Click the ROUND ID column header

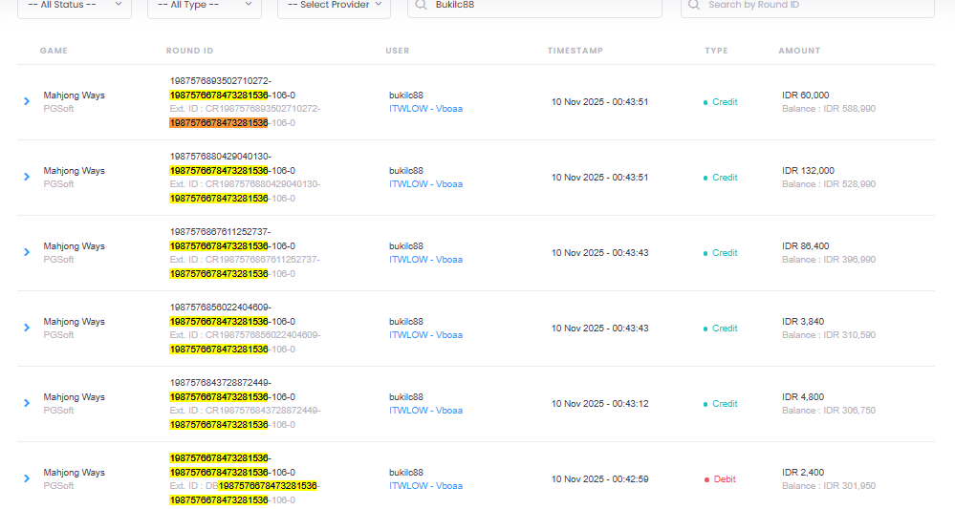coord(189,51)
